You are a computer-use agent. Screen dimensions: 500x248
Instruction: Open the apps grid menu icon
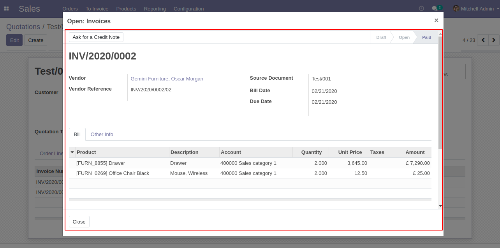pos(6,9)
